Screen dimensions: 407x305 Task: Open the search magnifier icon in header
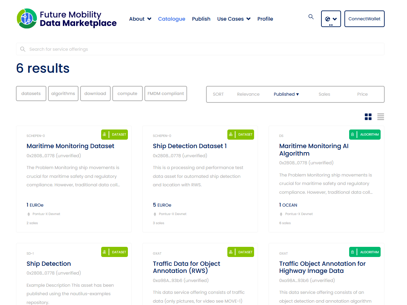click(x=311, y=17)
